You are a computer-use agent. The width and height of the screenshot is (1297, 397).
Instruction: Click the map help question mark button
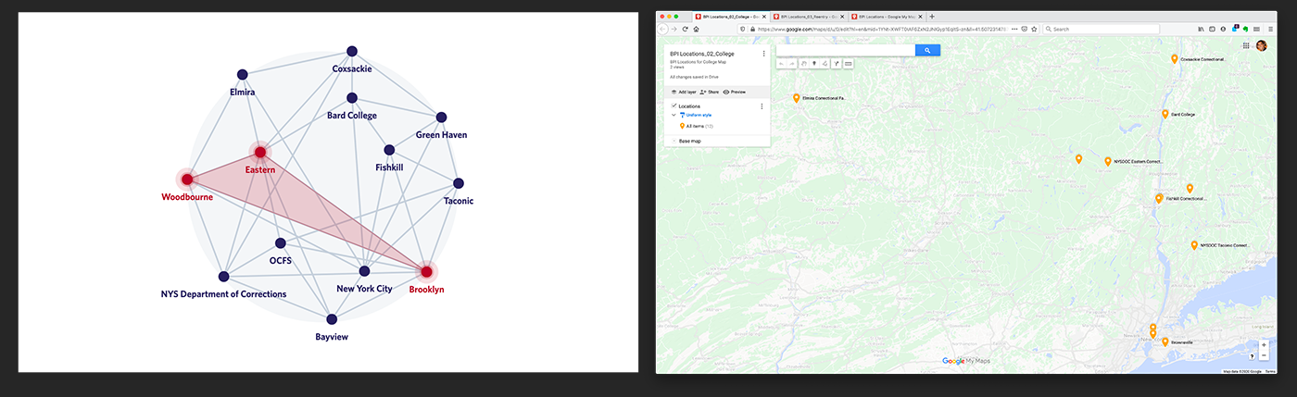coord(1252,356)
